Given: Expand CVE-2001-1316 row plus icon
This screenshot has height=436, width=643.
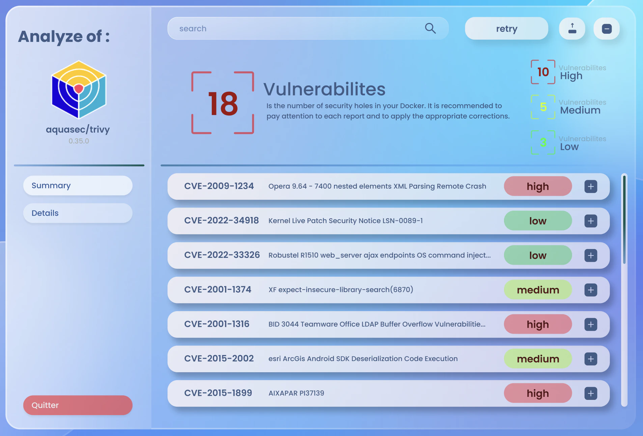Looking at the screenshot, I should (591, 324).
